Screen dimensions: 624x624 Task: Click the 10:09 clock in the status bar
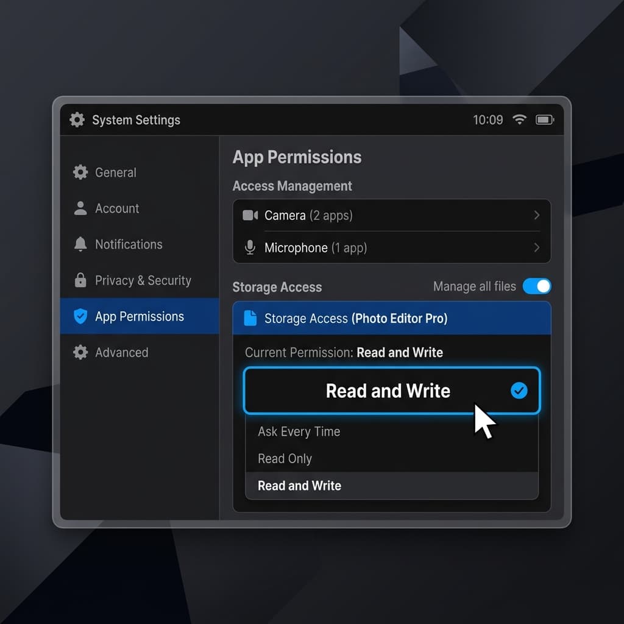488,120
